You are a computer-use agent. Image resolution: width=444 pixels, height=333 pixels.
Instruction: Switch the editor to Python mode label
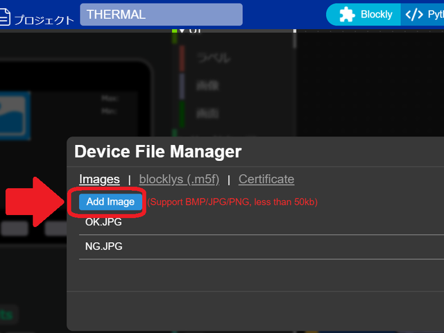pyautogui.click(x=436, y=15)
